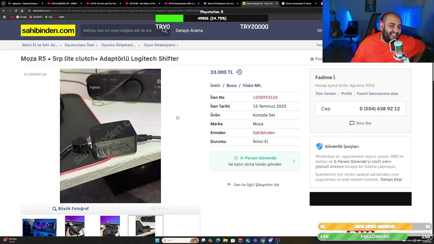Switch to the Moza R3 Direksiyon Seti tab

[220, 3]
